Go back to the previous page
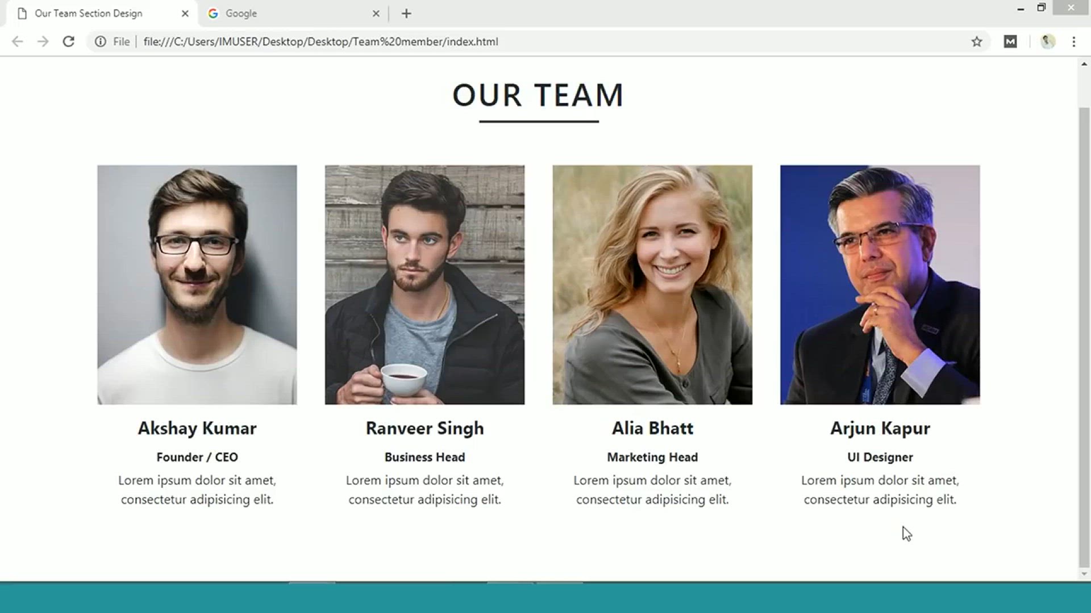 18,41
